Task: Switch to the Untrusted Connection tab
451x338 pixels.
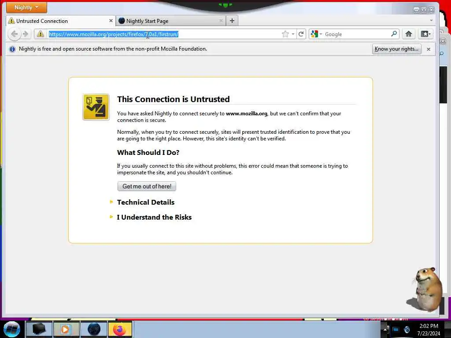Action: click(x=61, y=21)
